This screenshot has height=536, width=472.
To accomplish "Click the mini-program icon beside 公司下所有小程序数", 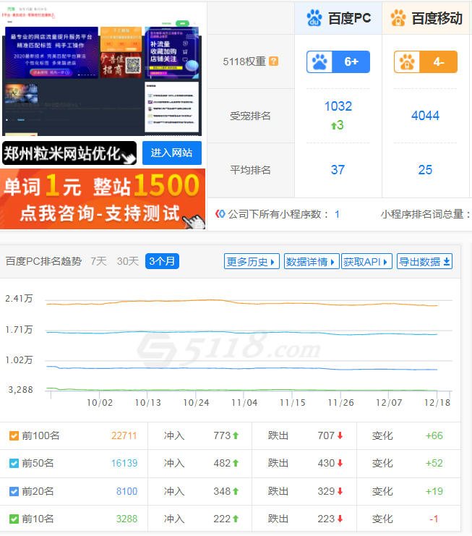I will [220, 214].
